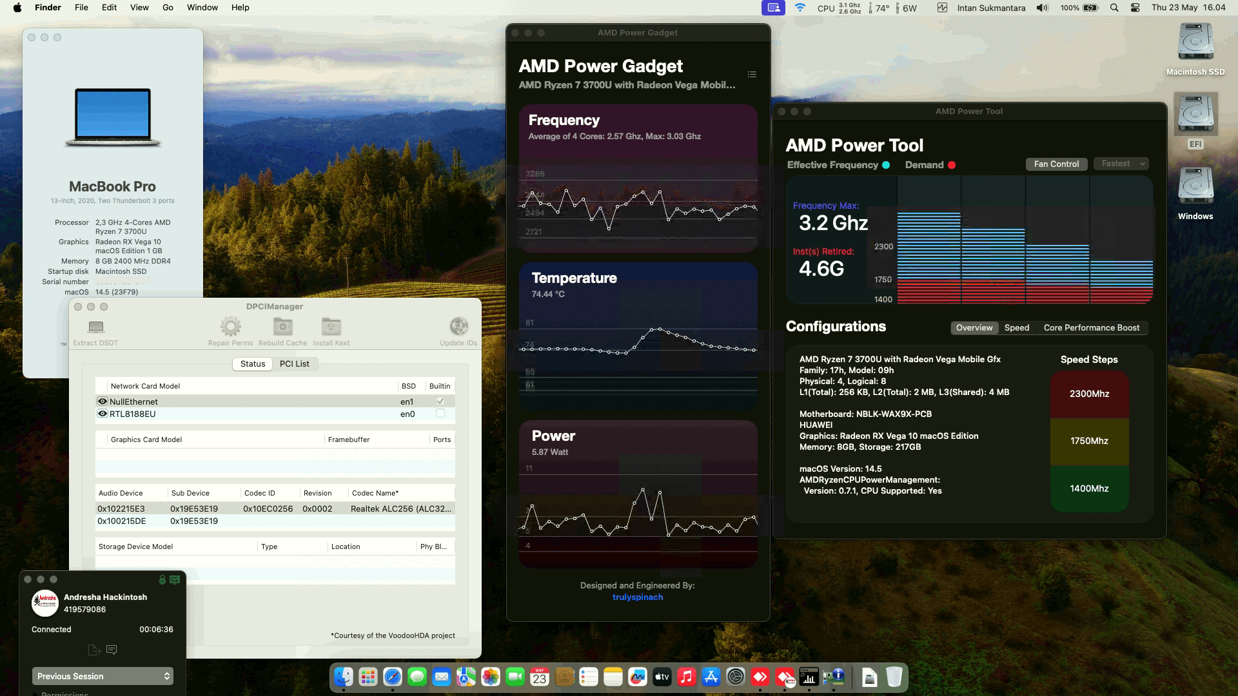Open the Window menu
Image resolution: width=1238 pixels, height=696 pixels.
pyautogui.click(x=202, y=8)
